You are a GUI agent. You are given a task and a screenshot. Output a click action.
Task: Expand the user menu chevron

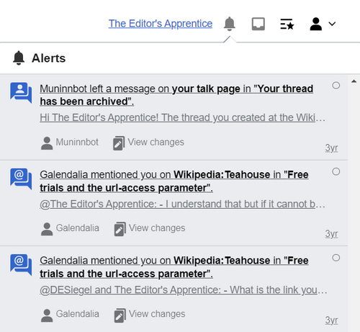(332, 24)
